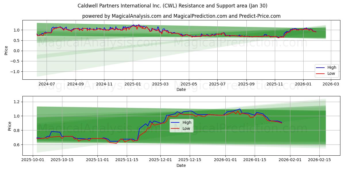Click the '2026-03' date tick label
The height and width of the screenshot is (172, 345).
point(331,84)
